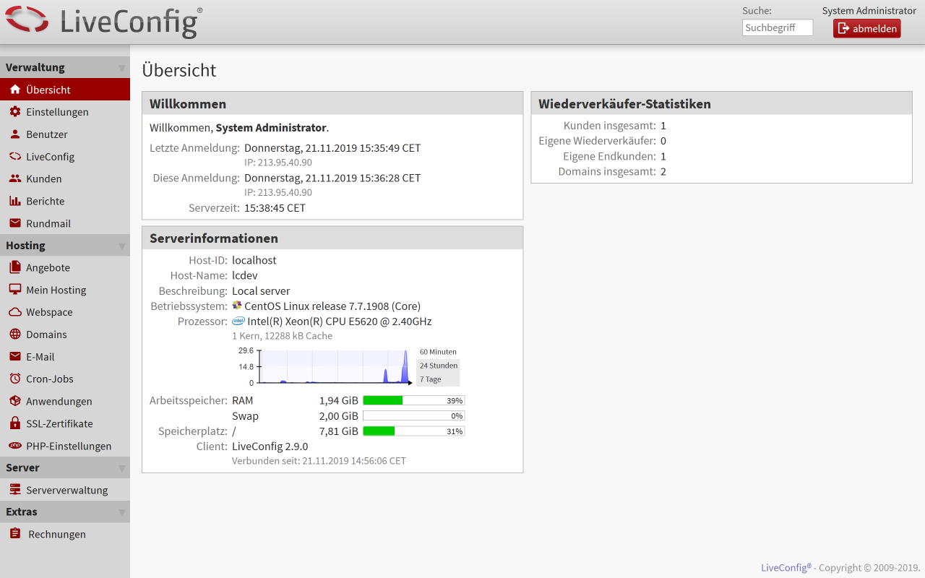Click the Host-ID value localhost

(254, 260)
